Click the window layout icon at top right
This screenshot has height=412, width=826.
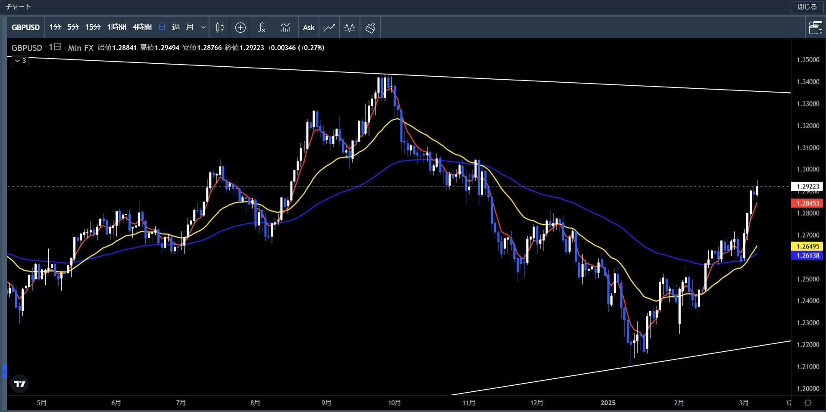[815, 28]
